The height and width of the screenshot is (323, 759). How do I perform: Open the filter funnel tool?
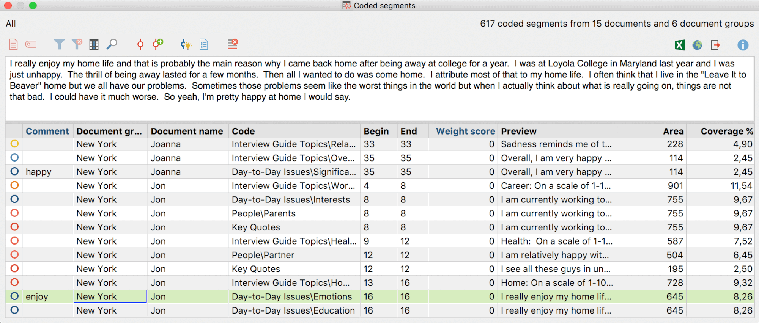(x=59, y=44)
